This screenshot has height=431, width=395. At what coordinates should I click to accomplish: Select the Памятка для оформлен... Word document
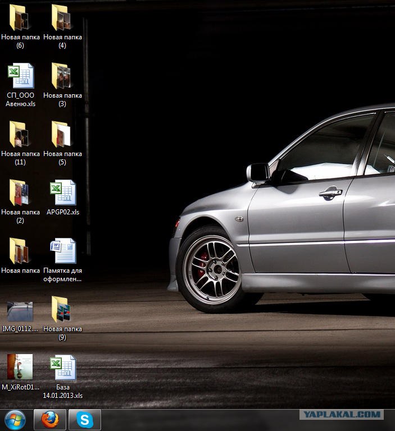62,251
